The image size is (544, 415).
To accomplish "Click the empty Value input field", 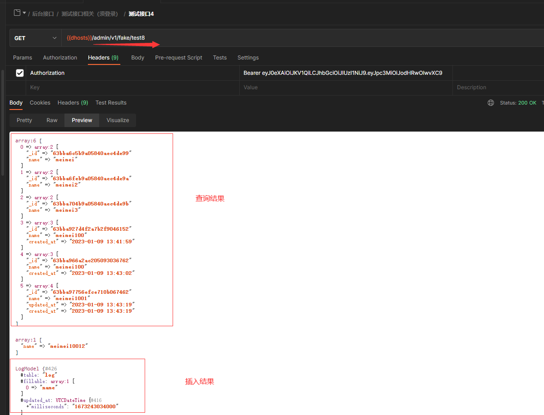I will [346, 87].
